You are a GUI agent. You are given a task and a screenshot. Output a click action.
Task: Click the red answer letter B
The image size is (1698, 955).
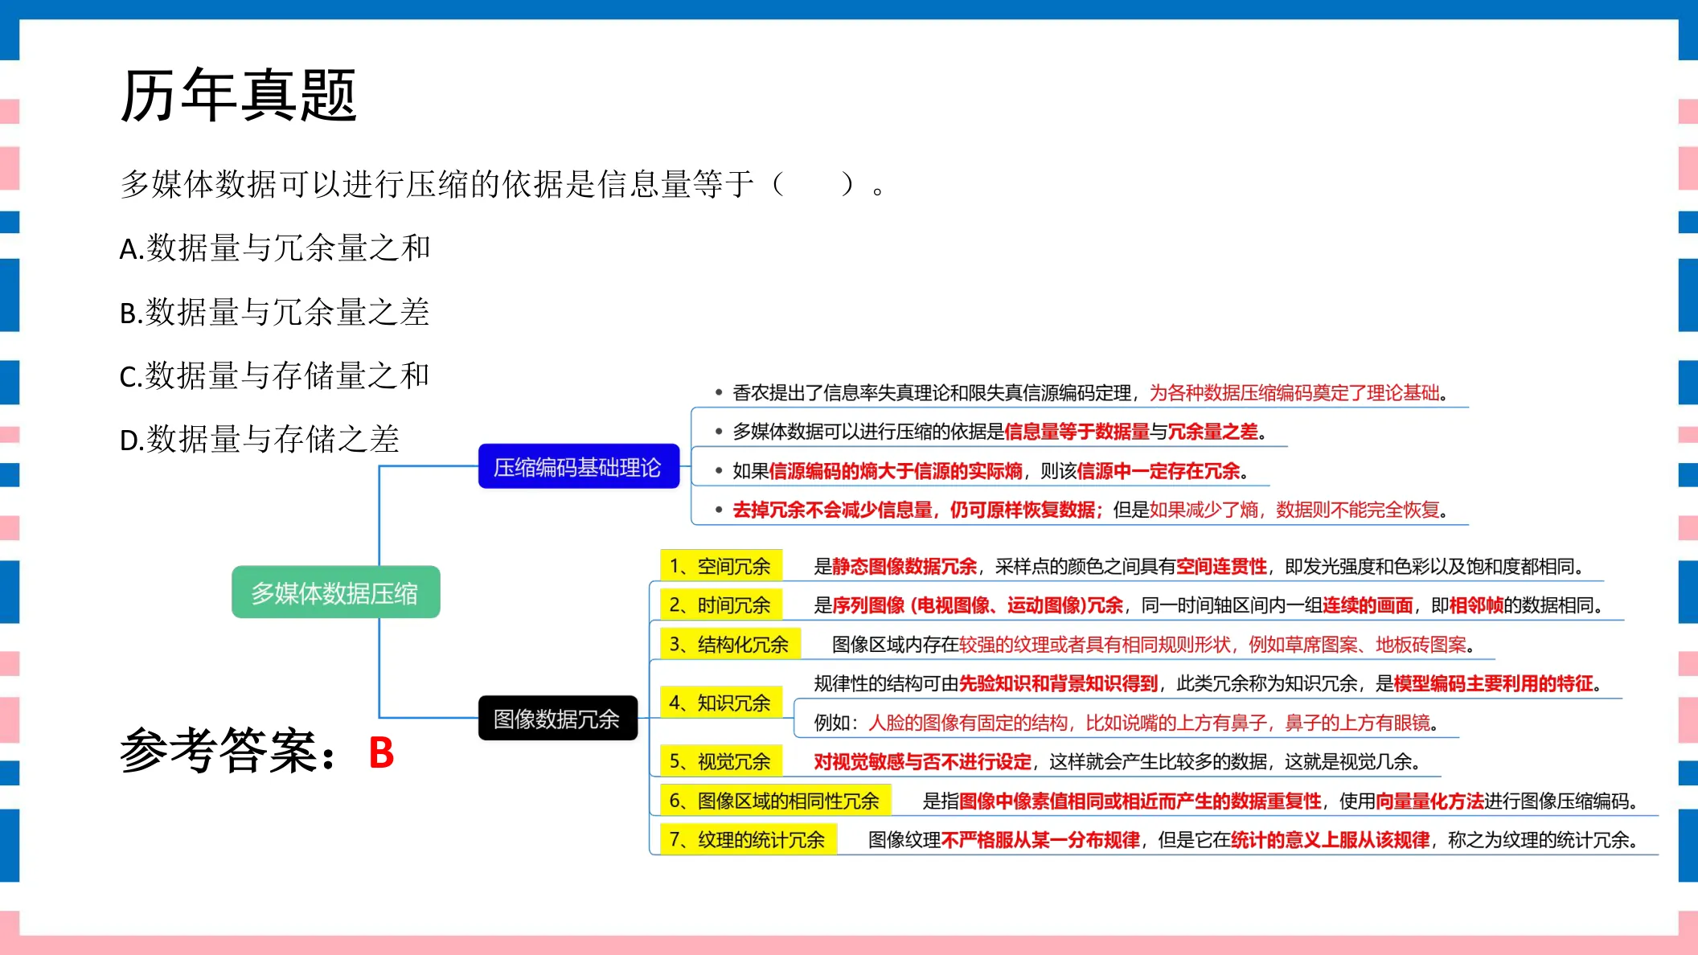[x=382, y=753]
